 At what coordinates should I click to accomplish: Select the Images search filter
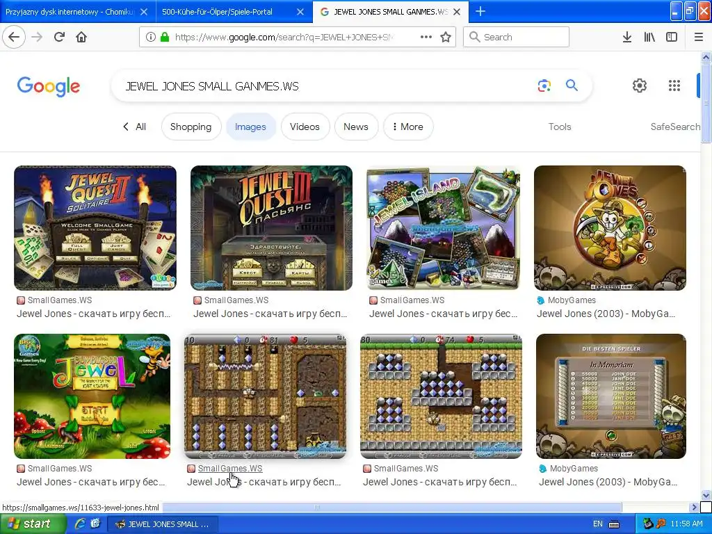pyautogui.click(x=250, y=127)
